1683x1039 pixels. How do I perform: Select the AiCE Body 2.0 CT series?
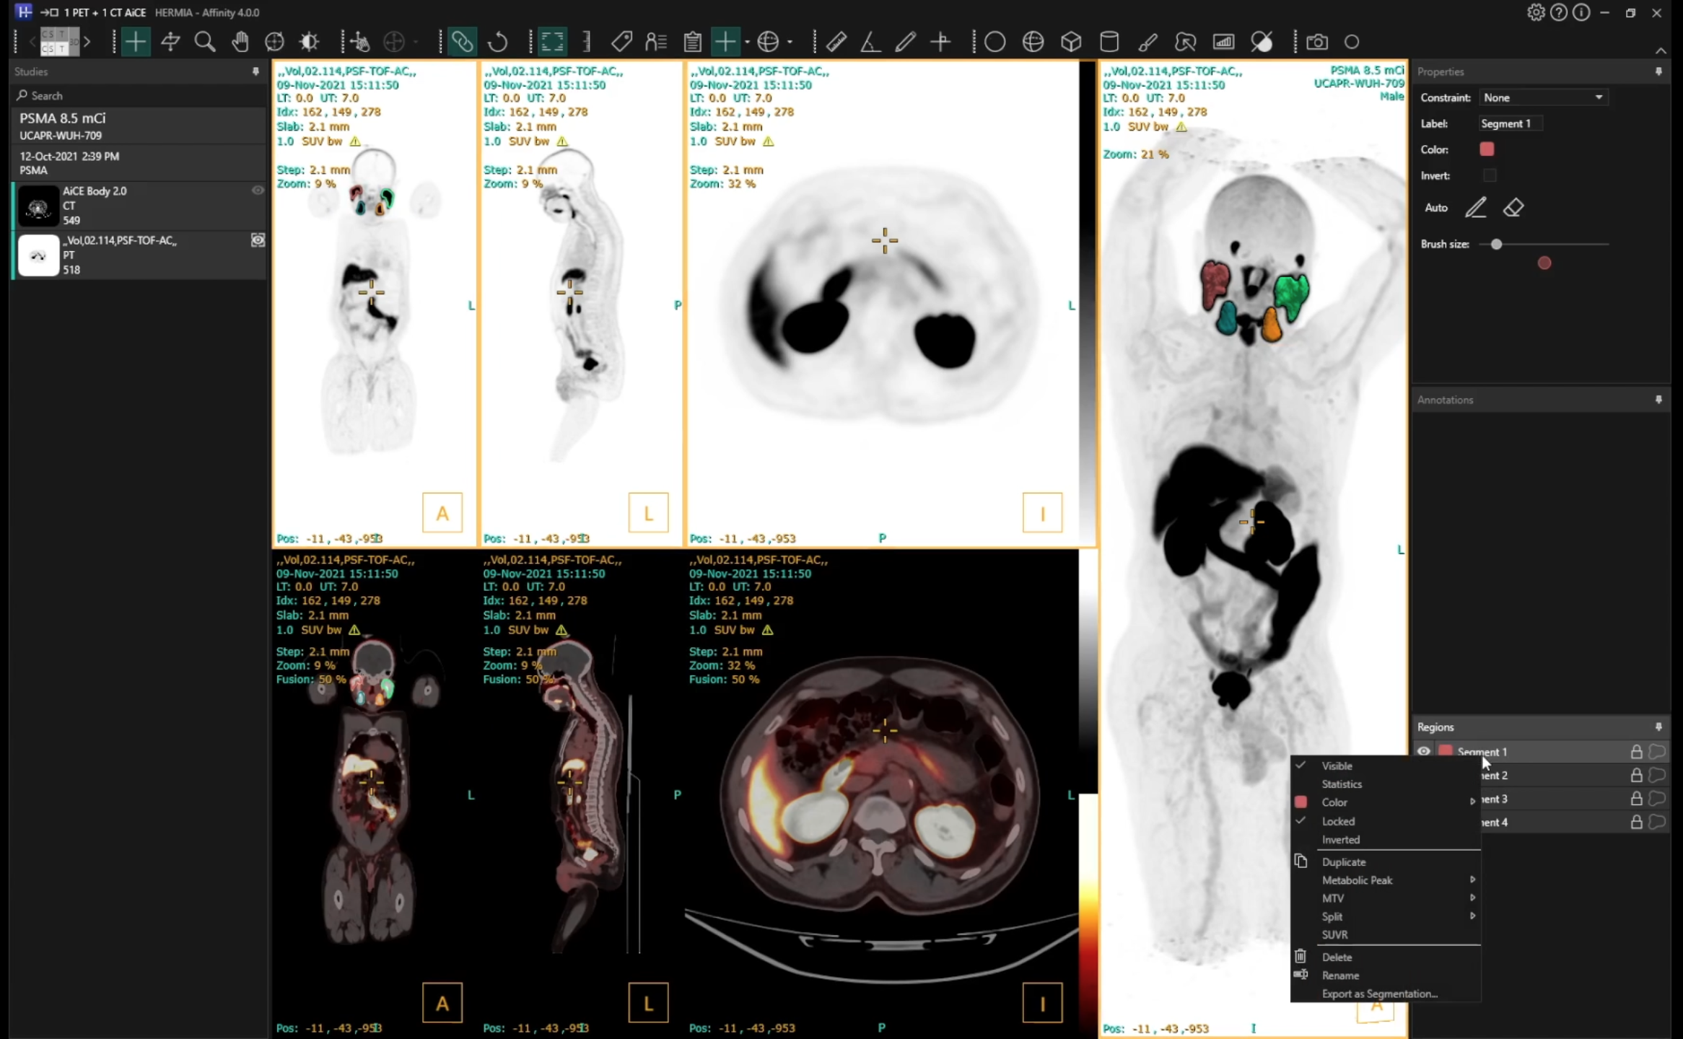[137, 206]
